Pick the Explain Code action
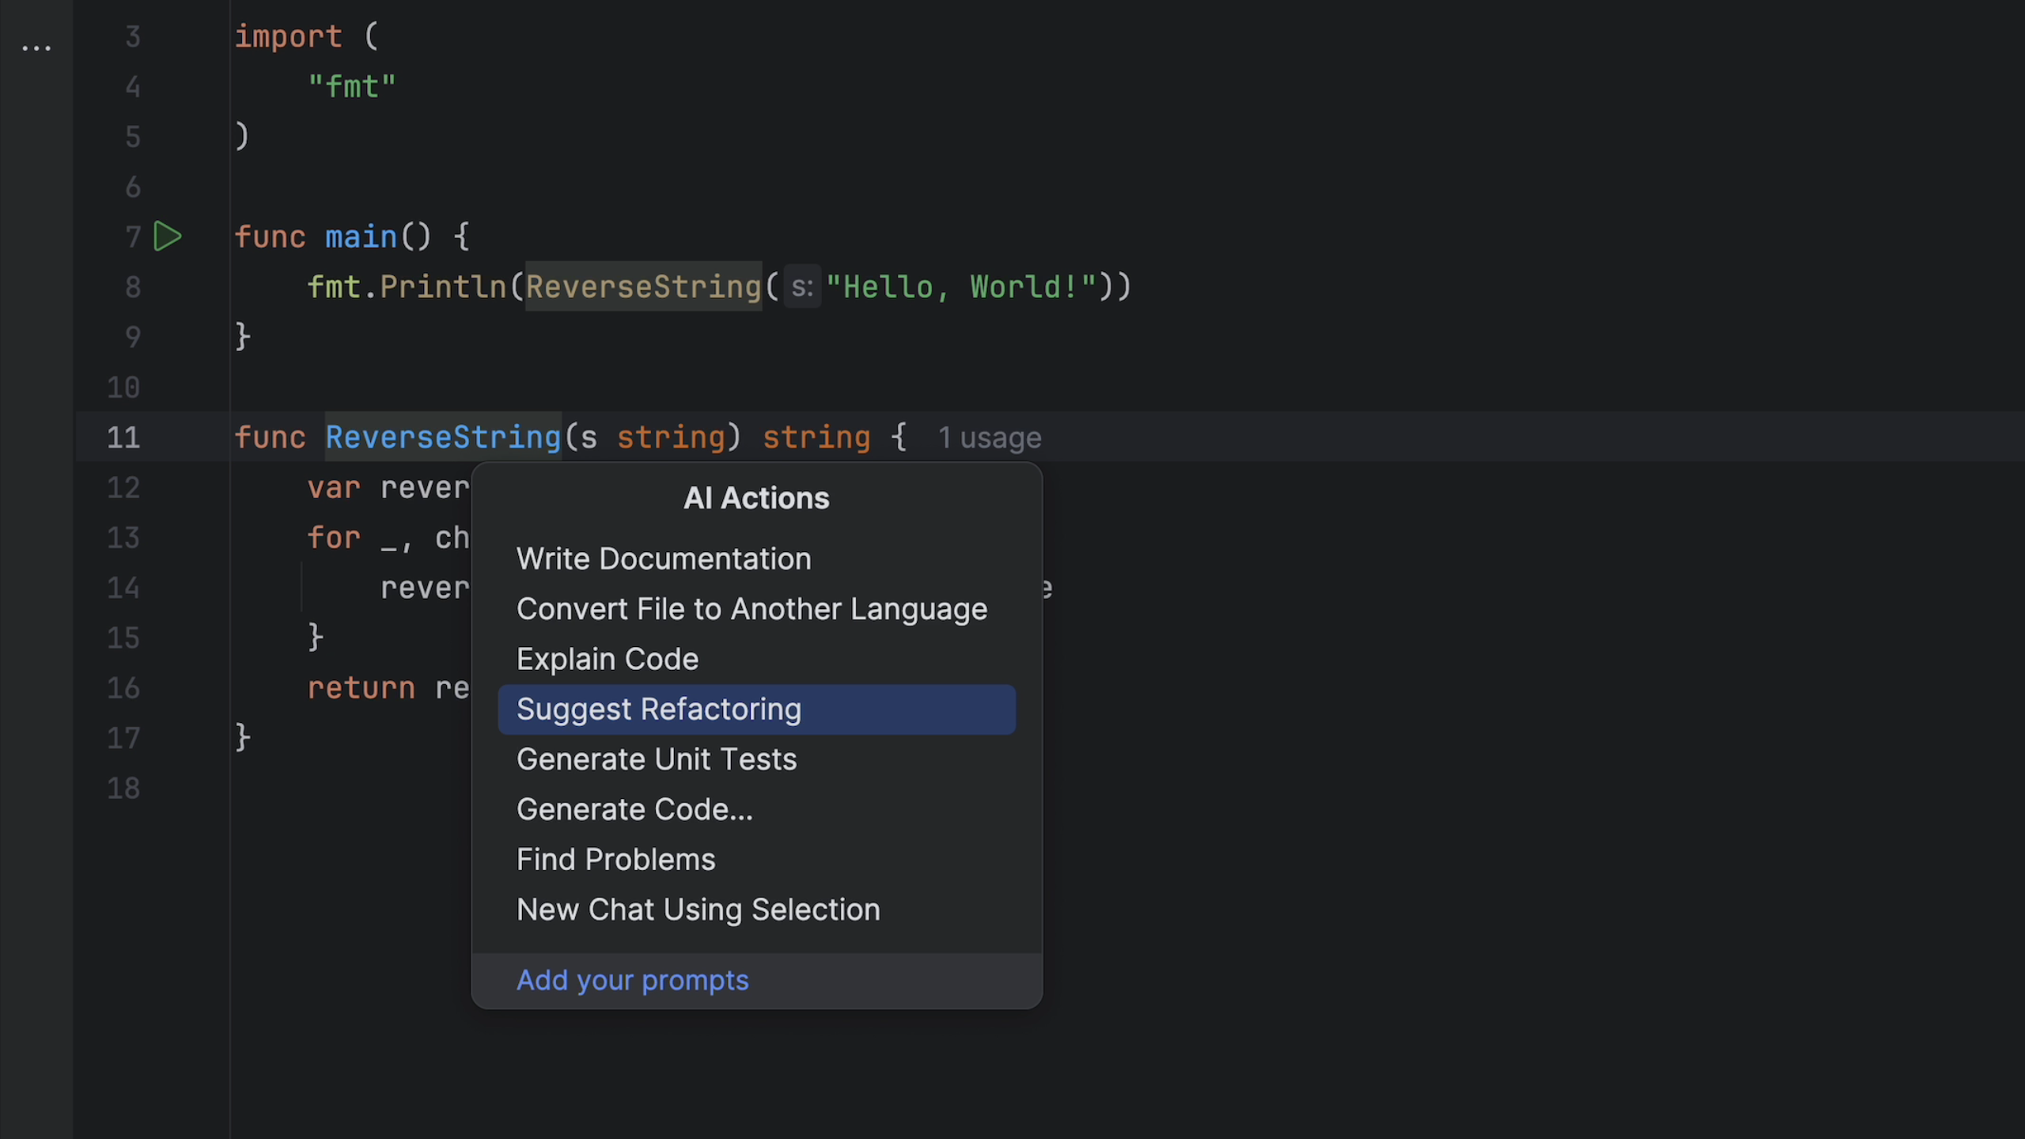 tap(607, 659)
